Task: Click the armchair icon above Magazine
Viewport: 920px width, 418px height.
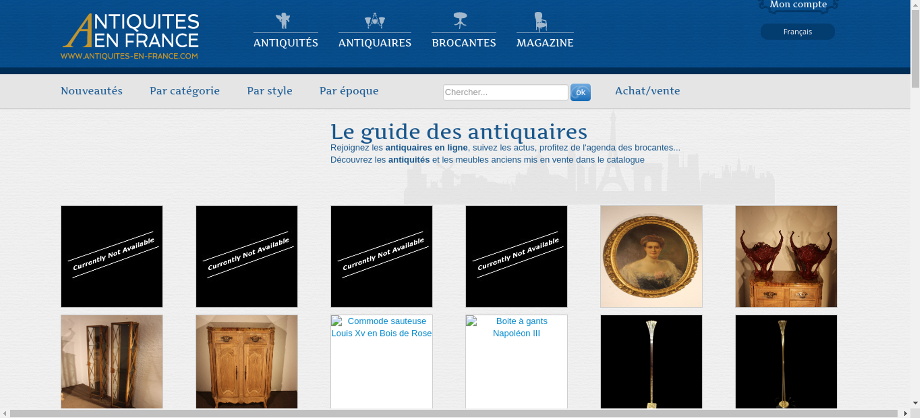Action: coord(540,21)
